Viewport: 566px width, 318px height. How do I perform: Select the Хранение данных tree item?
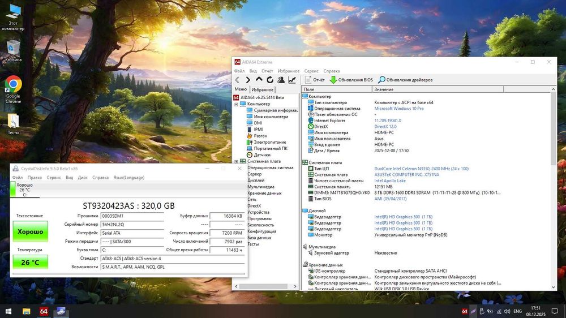pyautogui.click(x=264, y=193)
